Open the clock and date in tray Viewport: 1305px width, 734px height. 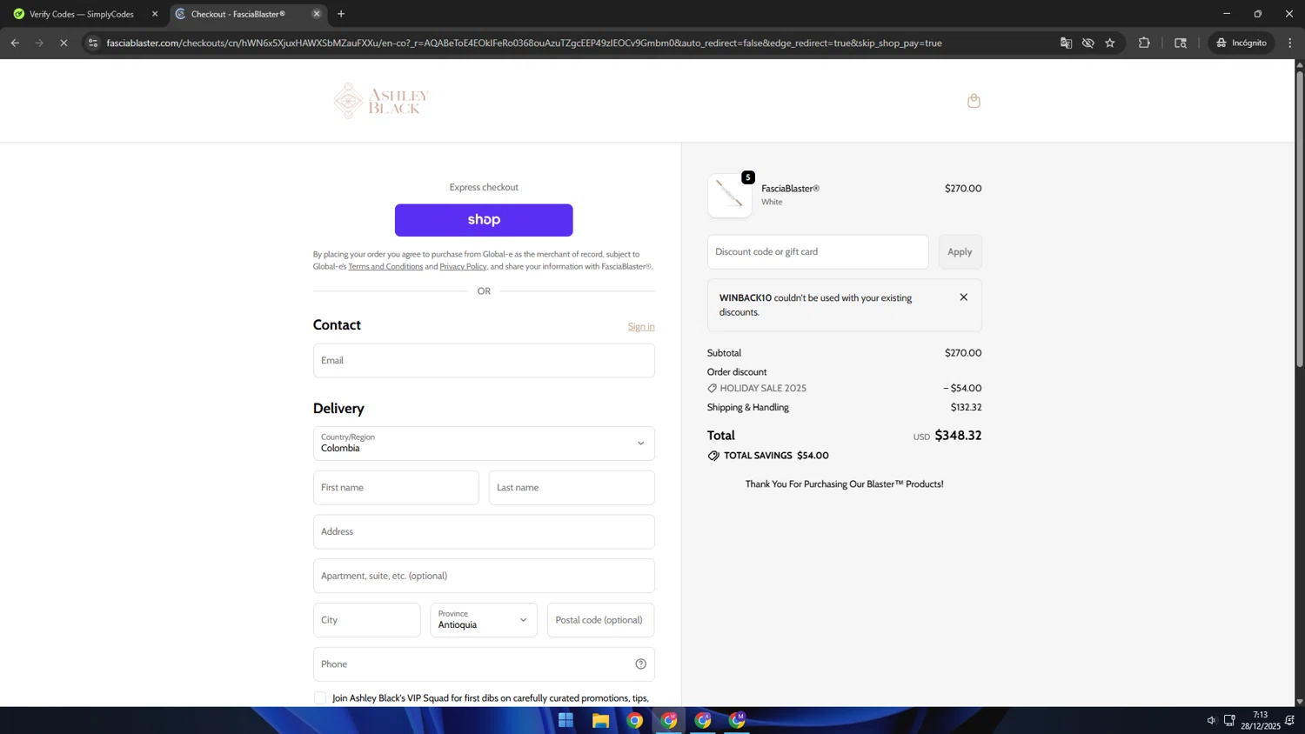1260,720
